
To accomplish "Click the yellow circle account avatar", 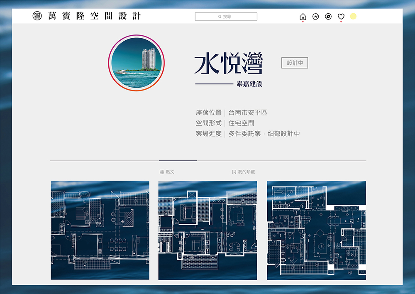I will [x=353, y=17].
